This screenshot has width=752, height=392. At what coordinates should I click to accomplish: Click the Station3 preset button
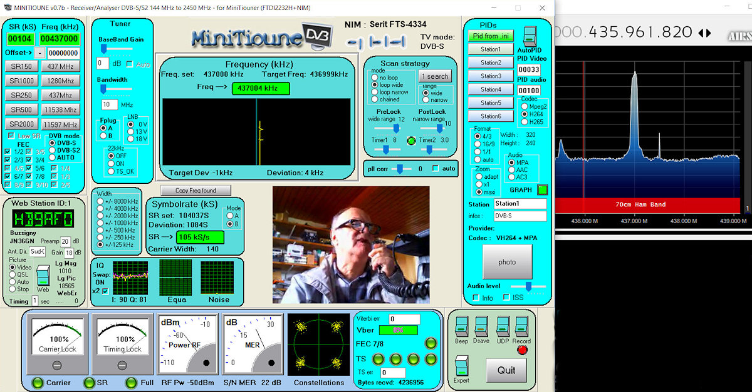pos(491,76)
